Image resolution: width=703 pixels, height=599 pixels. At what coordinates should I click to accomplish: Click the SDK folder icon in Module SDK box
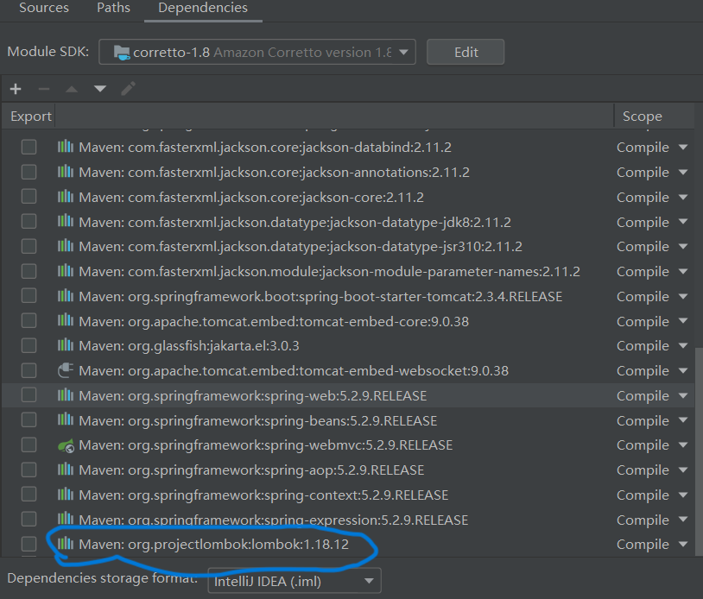122,53
